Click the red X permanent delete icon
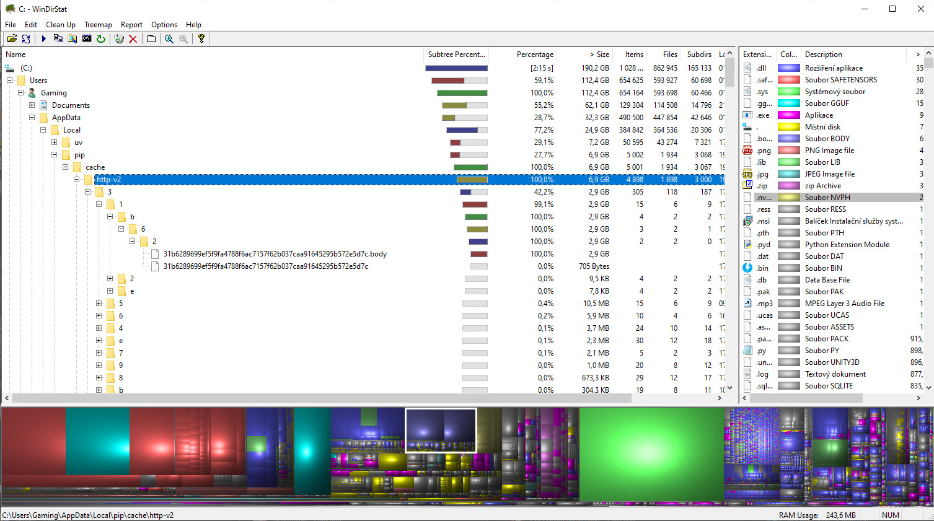 [x=133, y=38]
